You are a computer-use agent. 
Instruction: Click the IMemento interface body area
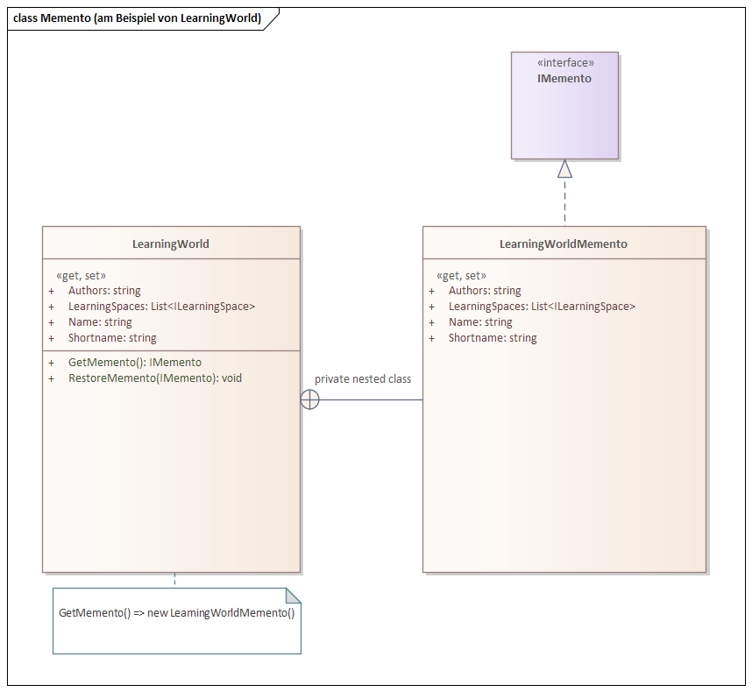(x=565, y=123)
